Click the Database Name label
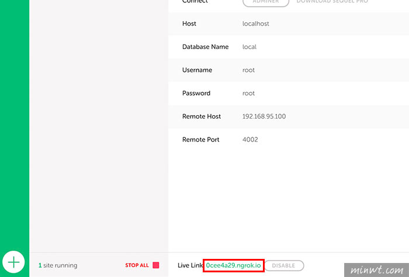The image size is (409, 277). pos(205,47)
